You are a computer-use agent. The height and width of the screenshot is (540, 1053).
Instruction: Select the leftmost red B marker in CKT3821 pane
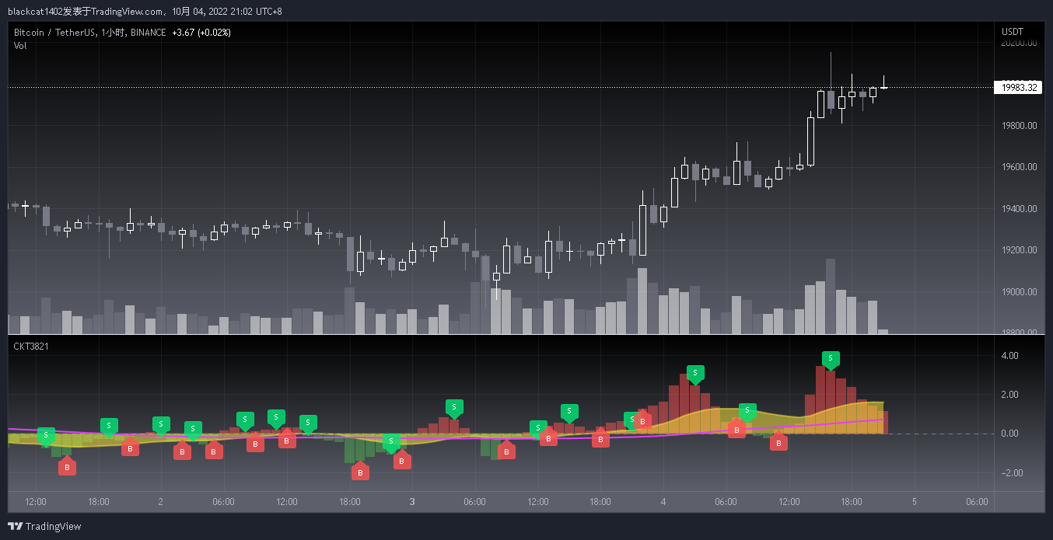(x=67, y=466)
